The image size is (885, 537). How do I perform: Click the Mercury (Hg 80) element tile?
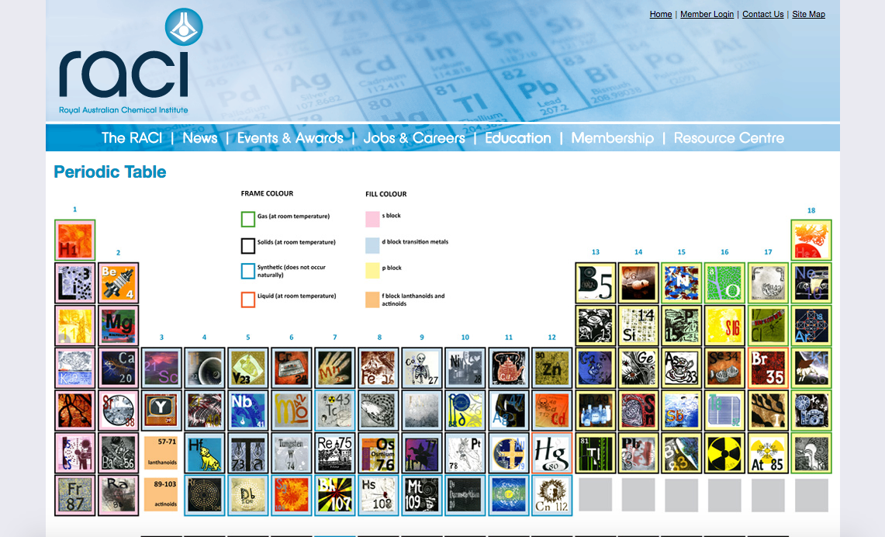pos(551,452)
